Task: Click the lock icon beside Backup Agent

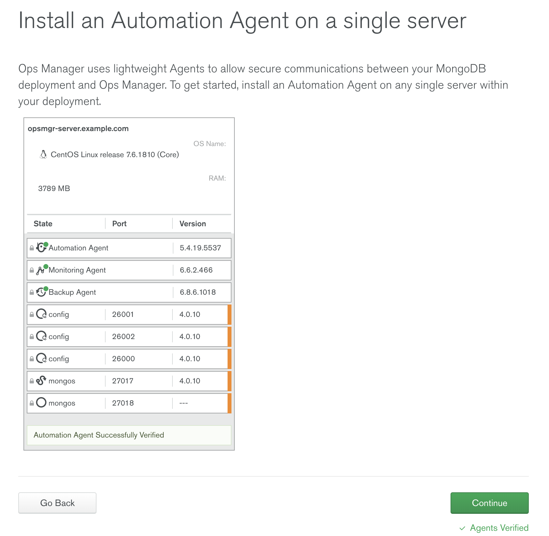Action: [x=32, y=292]
